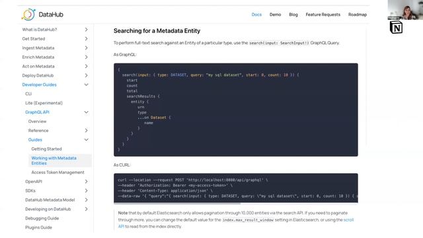Open Debugging Guide sidebar page
Image resolution: width=423 pixels, height=238 pixels.
click(x=42, y=218)
